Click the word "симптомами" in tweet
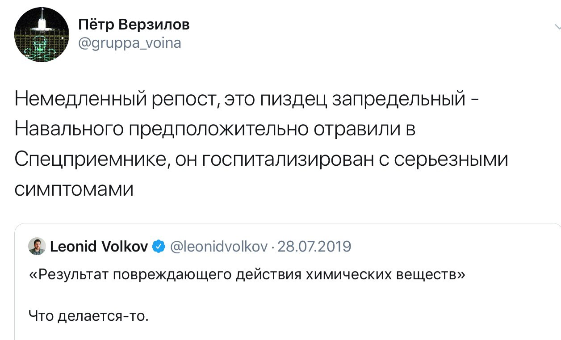The image size is (561, 340). [74, 189]
